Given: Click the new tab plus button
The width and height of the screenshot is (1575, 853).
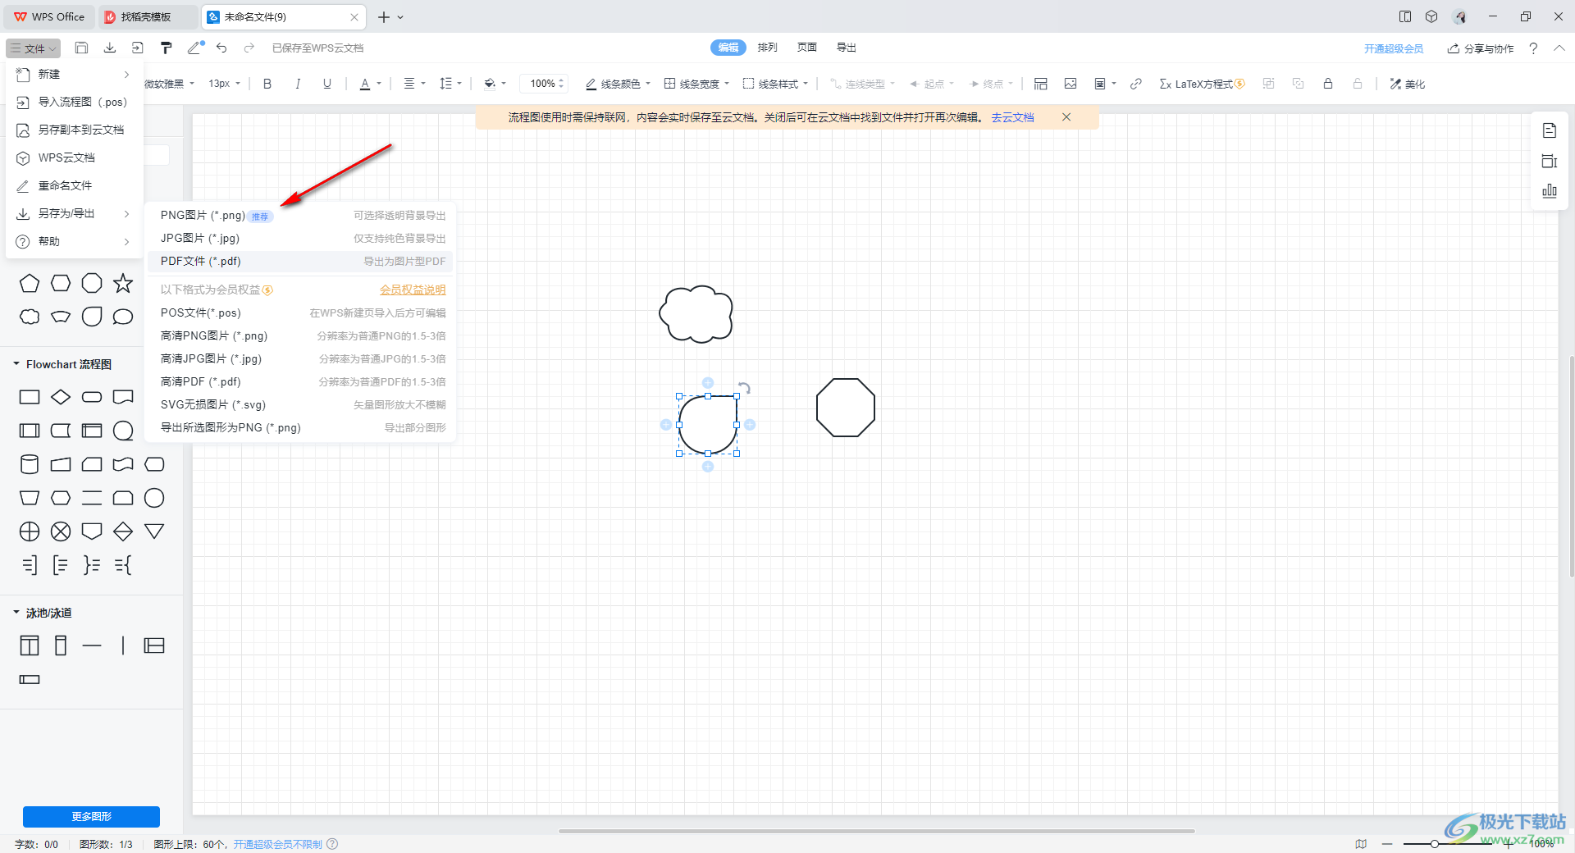Looking at the screenshot, I should pos(384,16).
